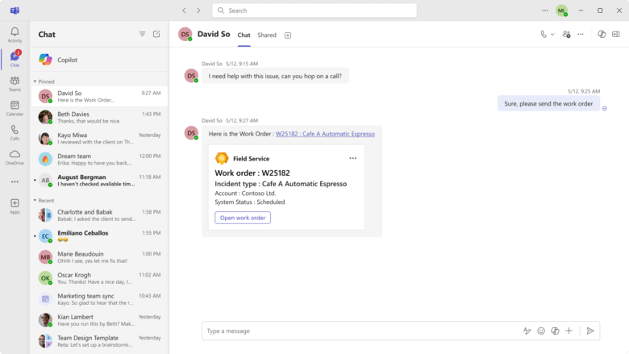Image resolution: width=629 pixels, height=354 pixels.
Task: Open the Oscar Krogh chat
Action: click(x=99, y=278)
